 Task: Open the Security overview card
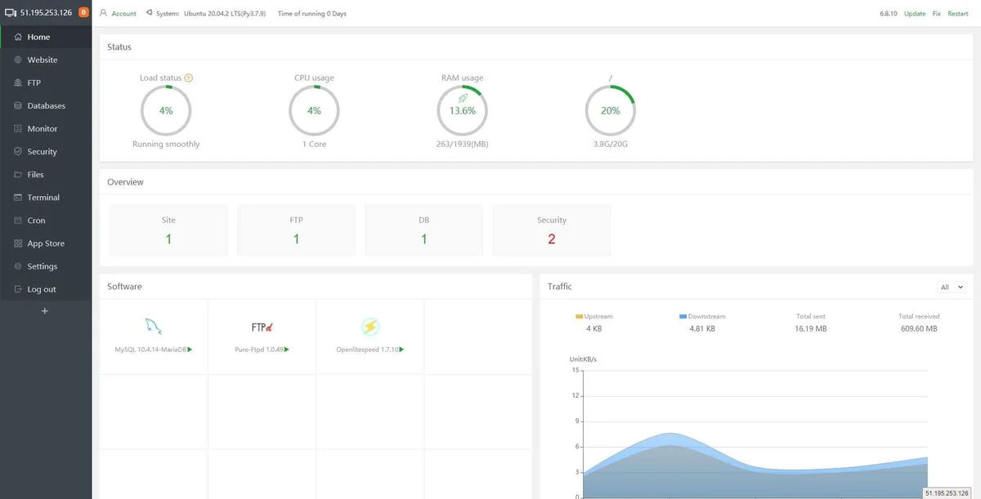point(552,230)
